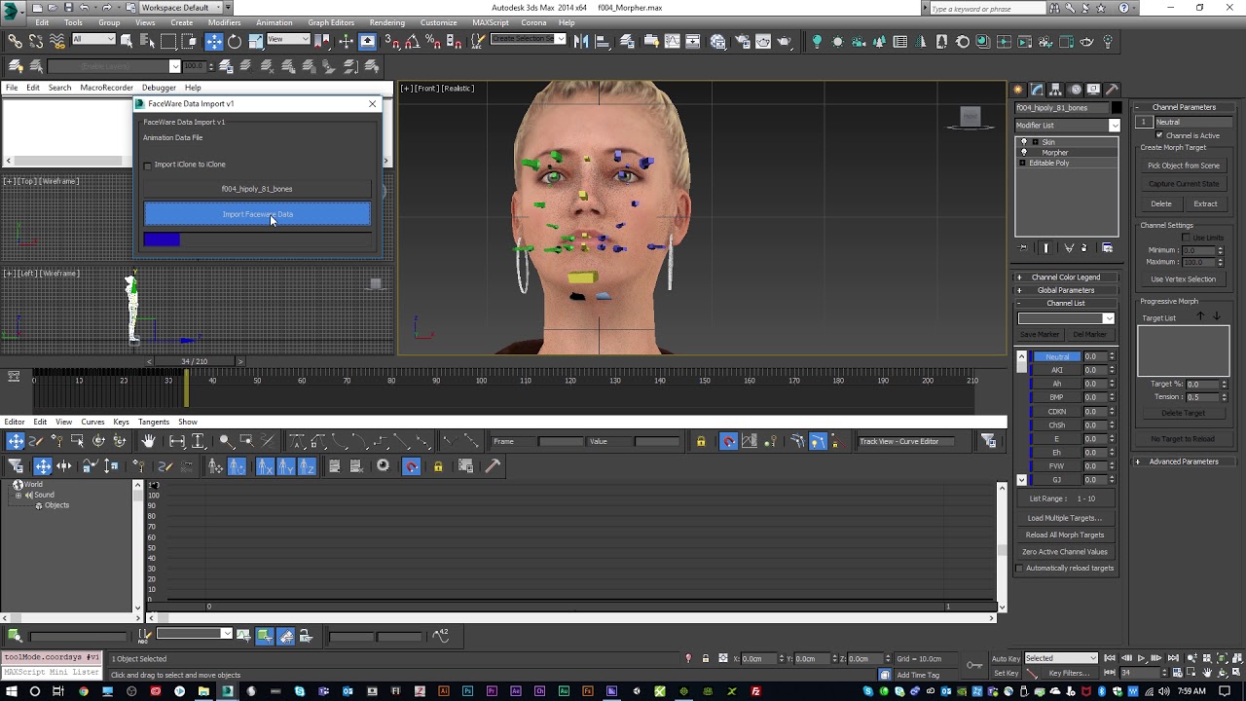Click Zoom magnifier in Track View toolbar
The width and height of the screenshot is (1246, 701).
click(x=225, y=441)
